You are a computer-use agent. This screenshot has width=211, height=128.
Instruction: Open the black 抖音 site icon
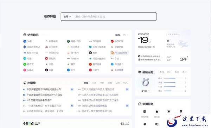(46, 70)
